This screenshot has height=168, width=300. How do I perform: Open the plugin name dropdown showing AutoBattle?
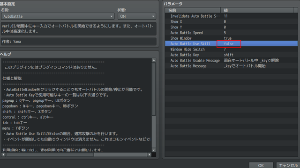[58, 16]
